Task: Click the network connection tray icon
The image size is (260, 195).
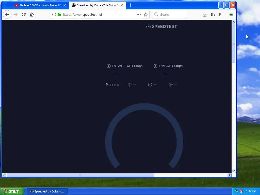Action: [x=236, y=191]
